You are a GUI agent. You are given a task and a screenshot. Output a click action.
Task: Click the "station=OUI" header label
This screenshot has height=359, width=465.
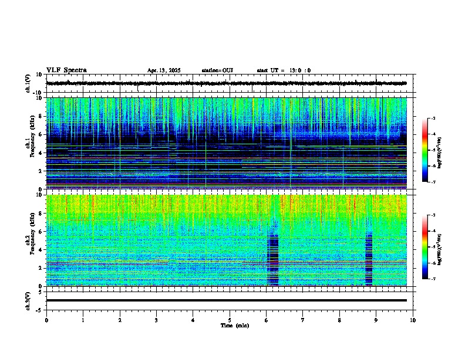[x=217, y=70]
